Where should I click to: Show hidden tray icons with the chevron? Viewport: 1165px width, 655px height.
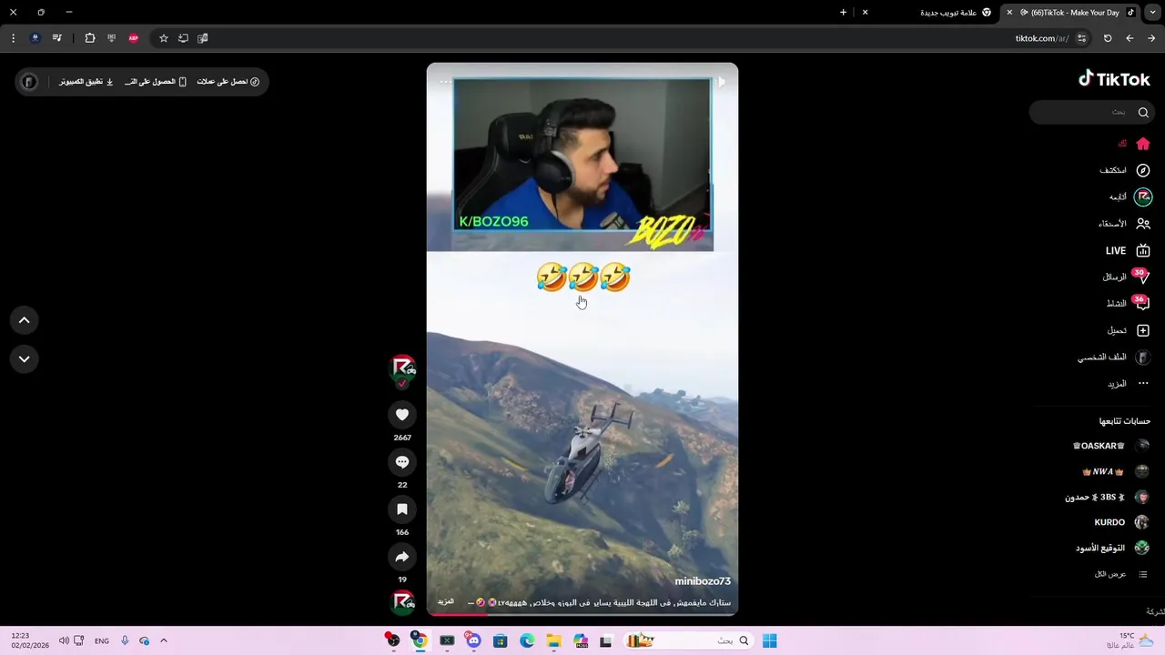(x=164, y=640)
